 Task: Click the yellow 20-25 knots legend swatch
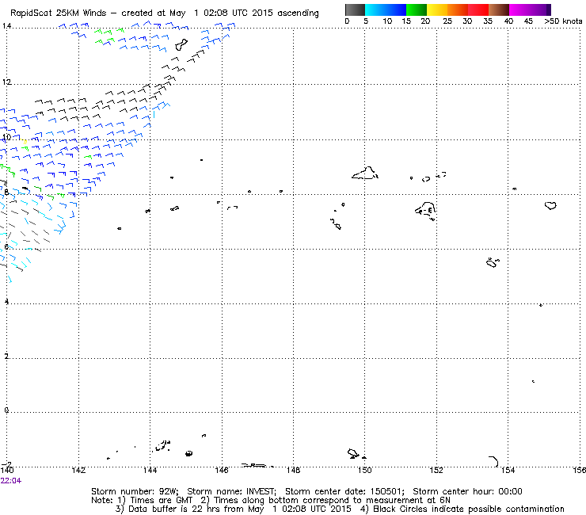pyautogui.click(x=437, y=10)
